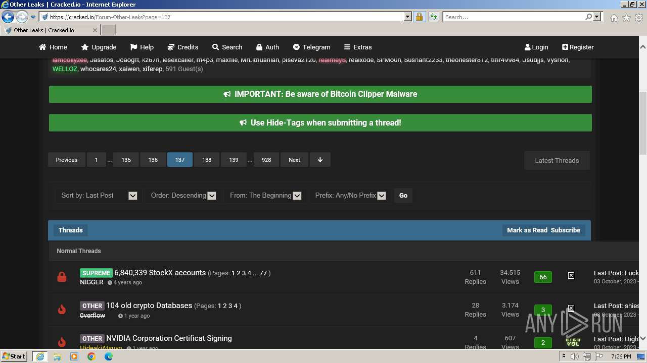Open the Home nav item
The height and width of the screenshot is (363, 647).
tap(53, 47)
